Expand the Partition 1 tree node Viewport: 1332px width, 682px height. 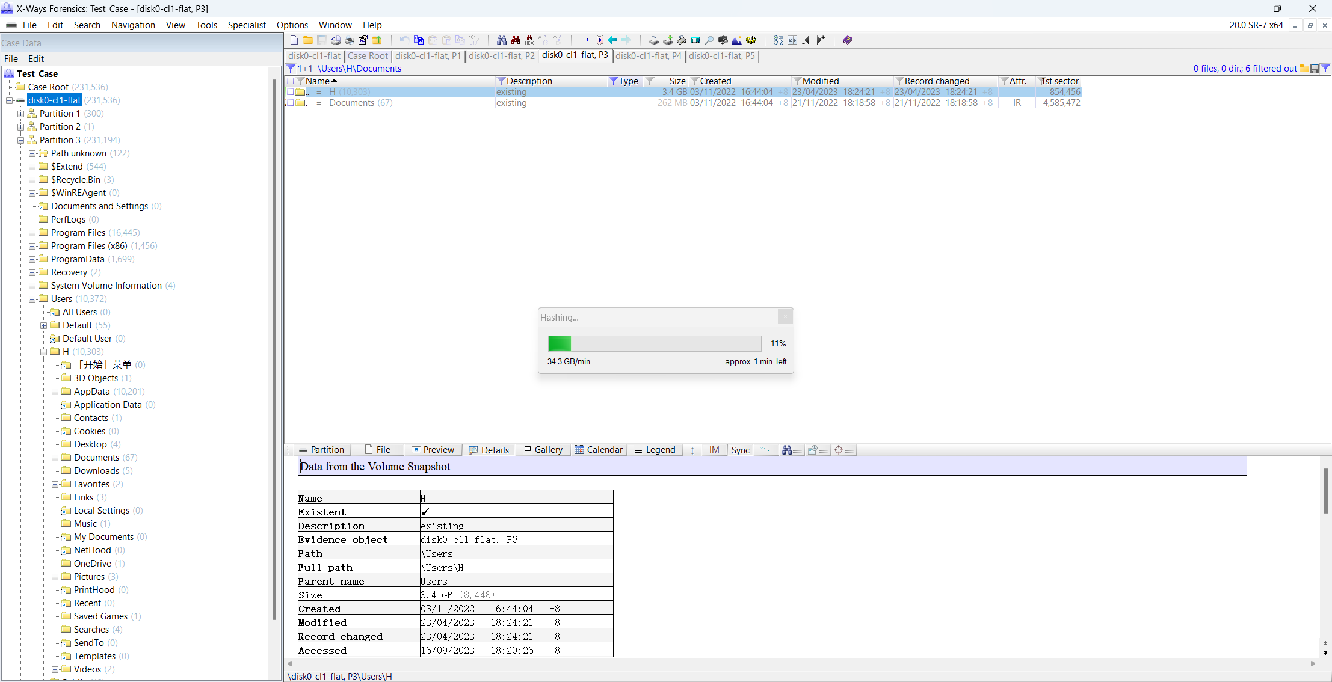21,114
